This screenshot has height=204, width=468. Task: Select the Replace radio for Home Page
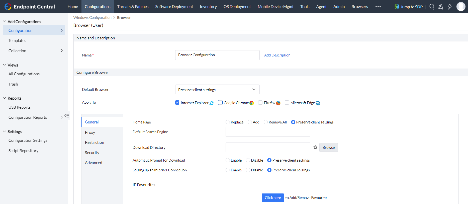(x=228, y=122)
